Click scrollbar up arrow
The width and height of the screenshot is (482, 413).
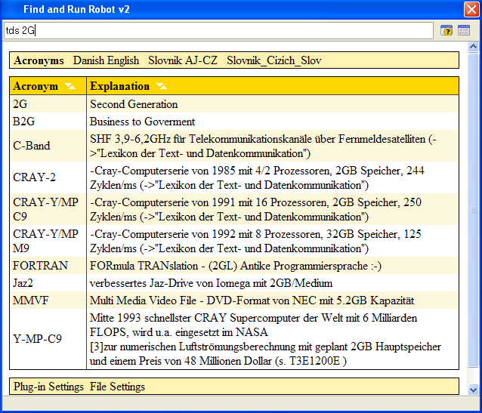pyautogui.click(x=473, y=47)
